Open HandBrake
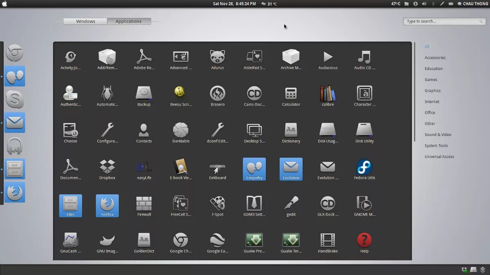This screenshot has height=275, width=490. (x=328, y=243)
